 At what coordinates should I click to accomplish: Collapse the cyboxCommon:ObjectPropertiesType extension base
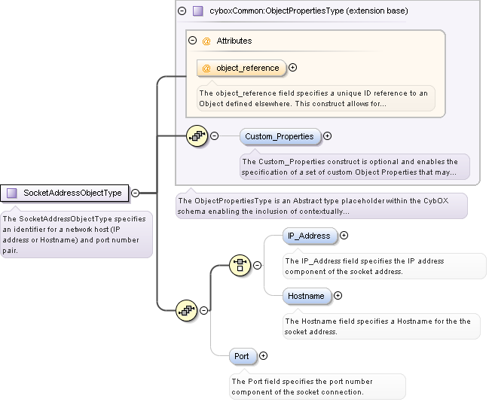[182, 11]
